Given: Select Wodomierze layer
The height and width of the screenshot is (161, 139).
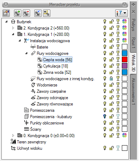Looking at the screenshot, I should click(47, 85).
